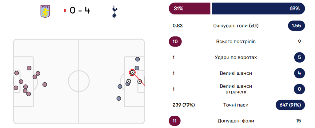Click the 647 (91%) accurate passes badge

tap(290, 105)
